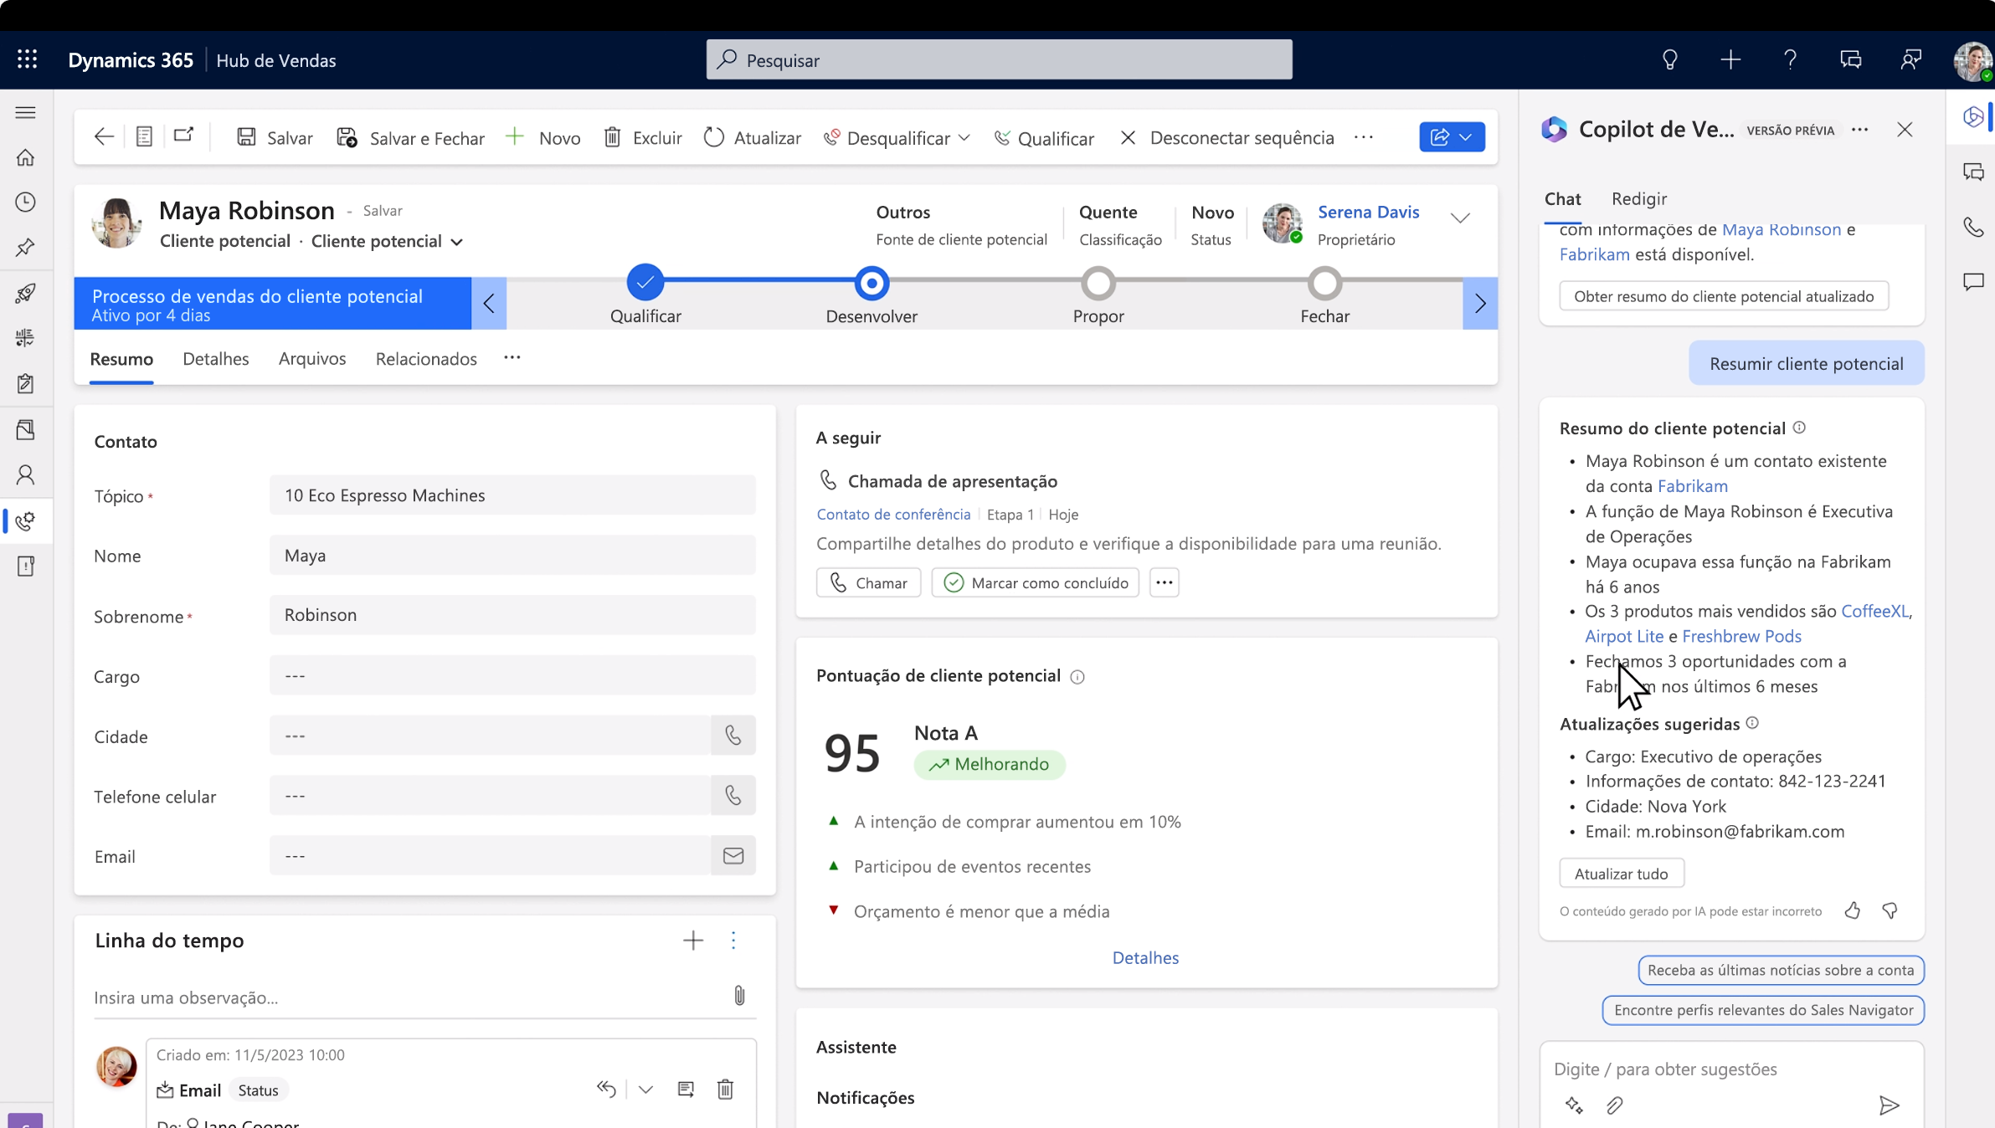Open Pinned items icon in sidebar
Viewport: 1995px width, 1128px height.
pos(26,248)
